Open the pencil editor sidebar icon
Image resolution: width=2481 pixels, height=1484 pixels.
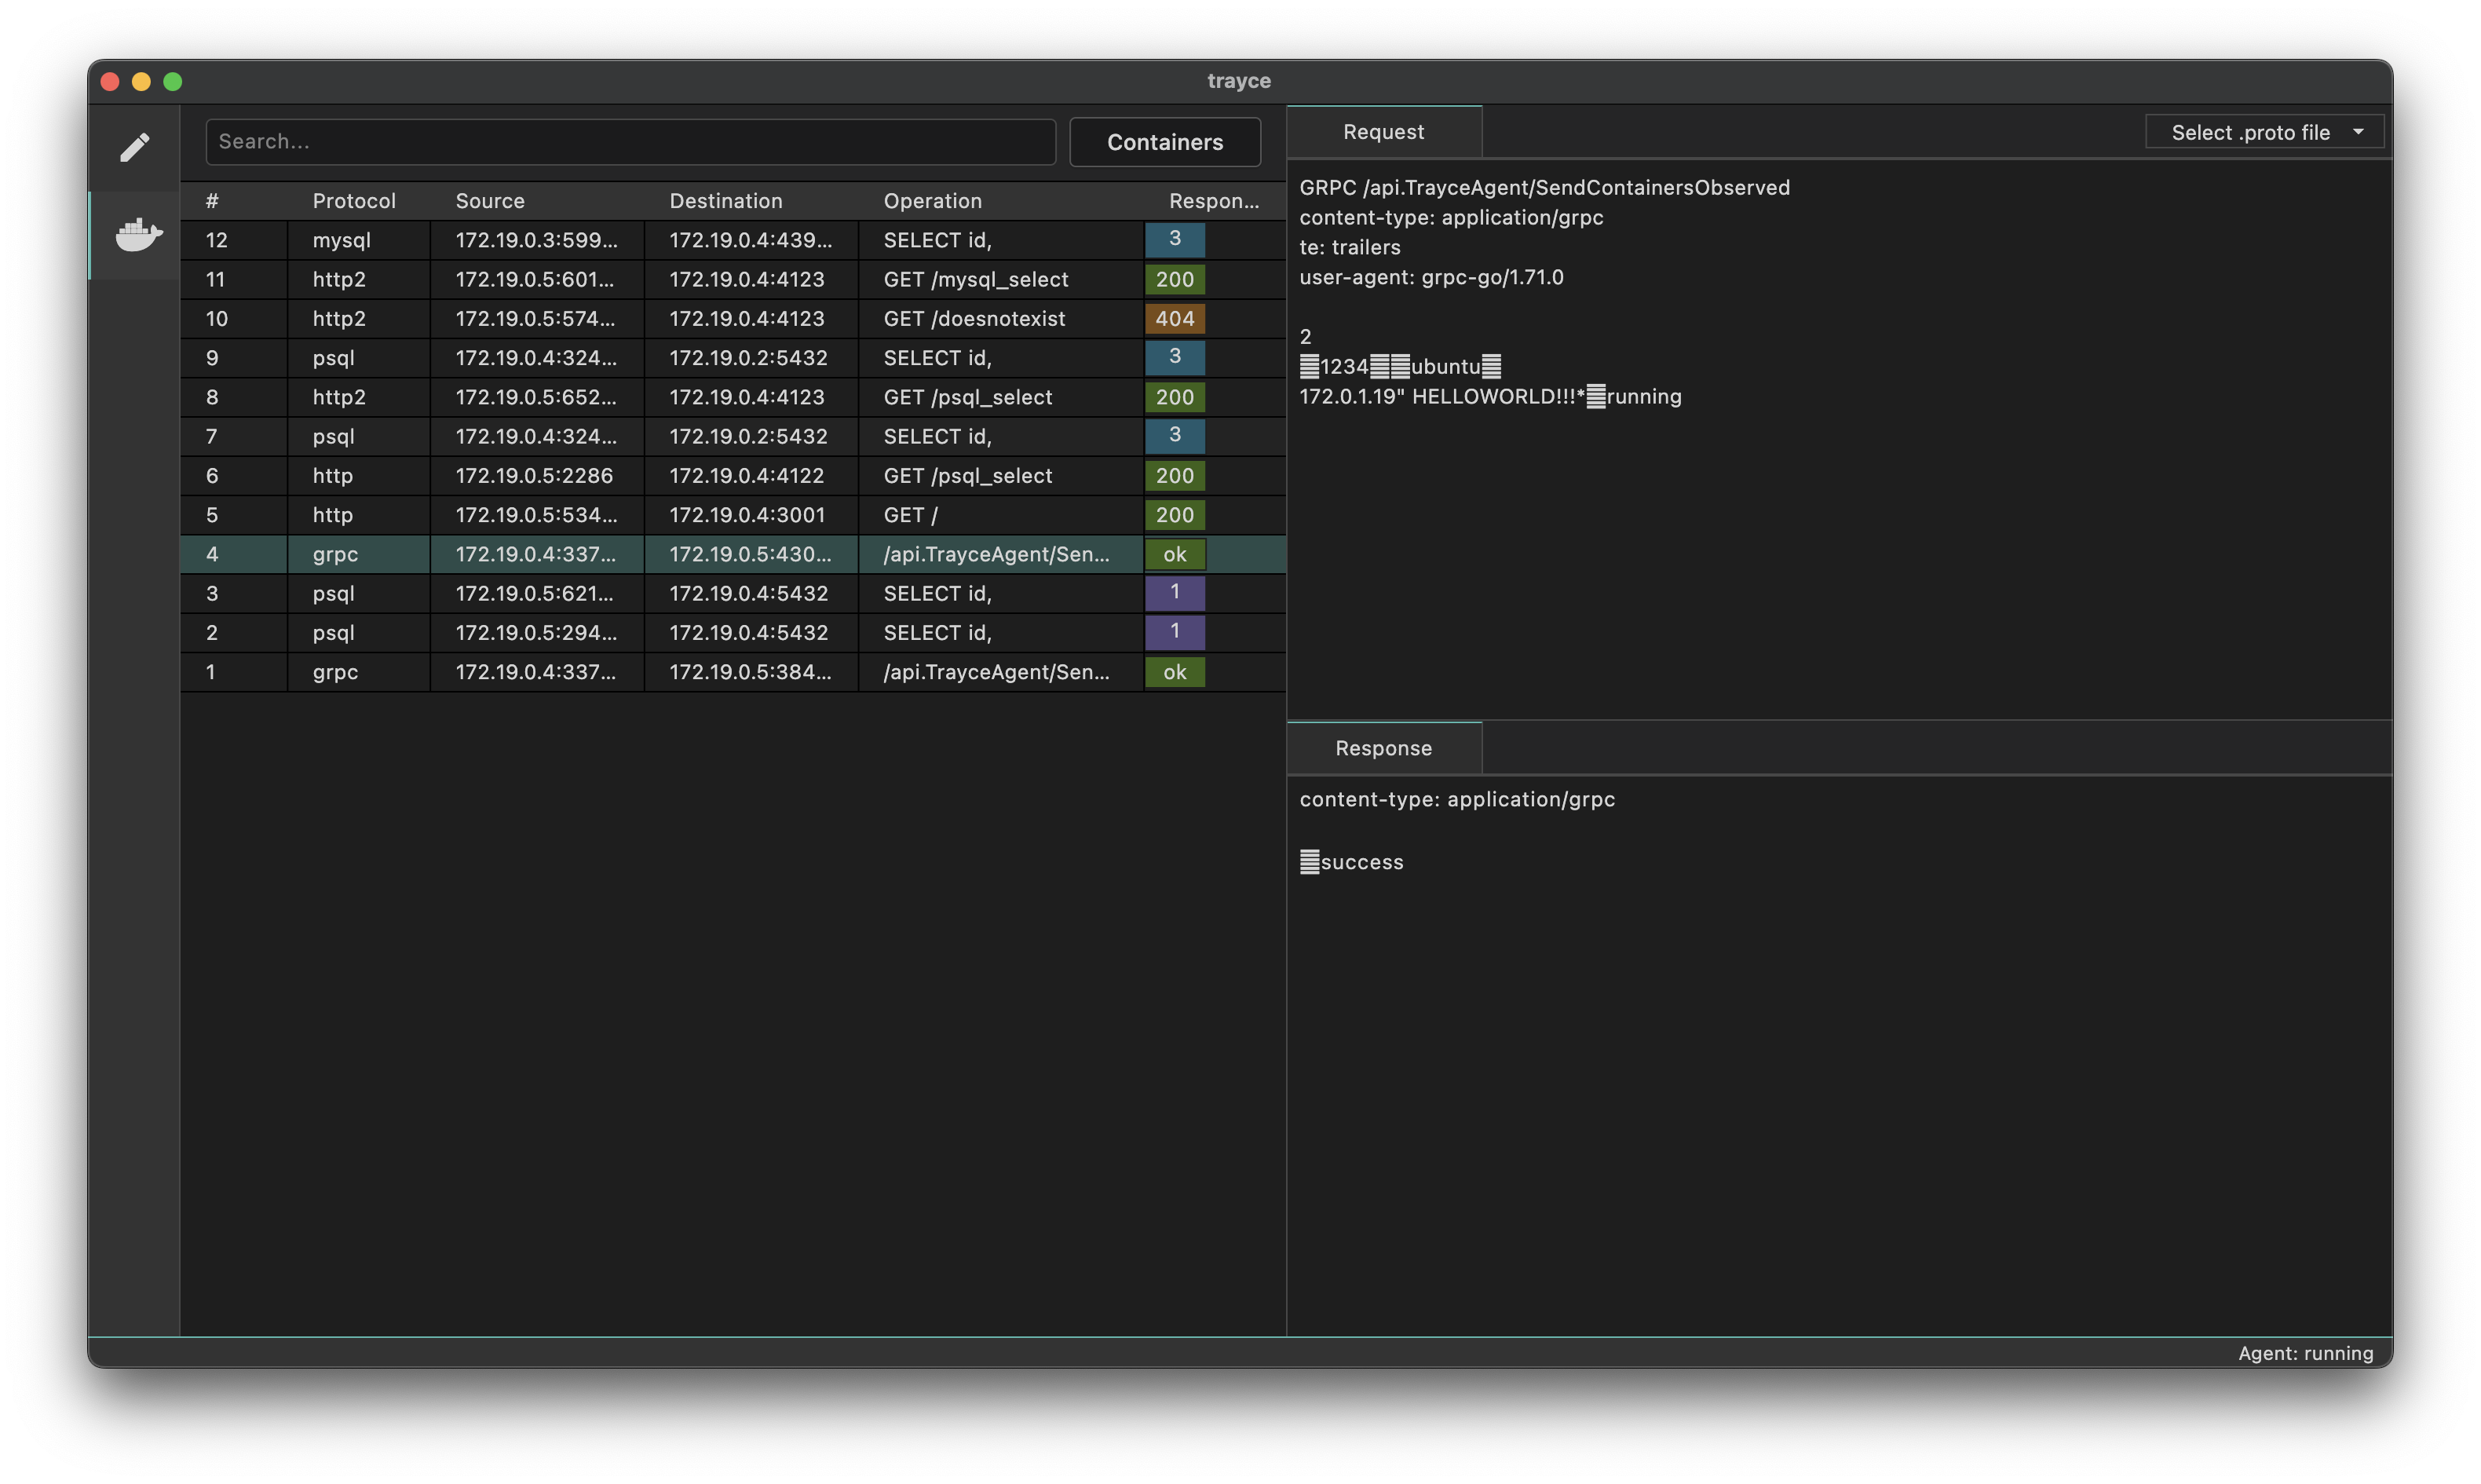click(x=134, y=148)
